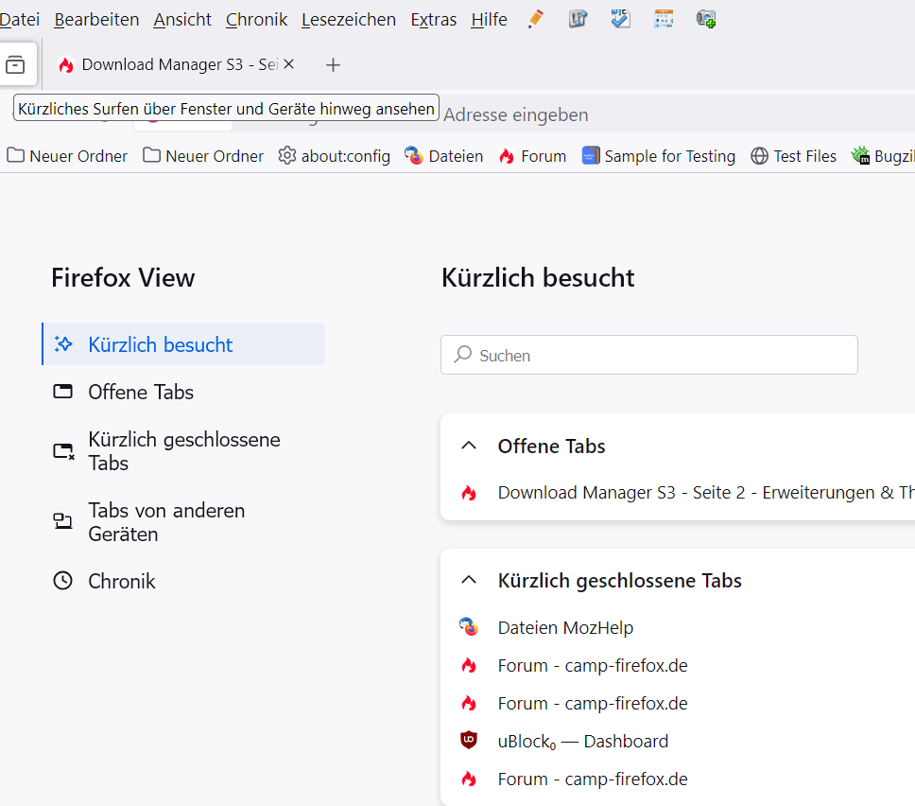Viewport: 915px width, 806px height.
Task: Click the synced devices icon in sidebar
Action: point(62,521)
